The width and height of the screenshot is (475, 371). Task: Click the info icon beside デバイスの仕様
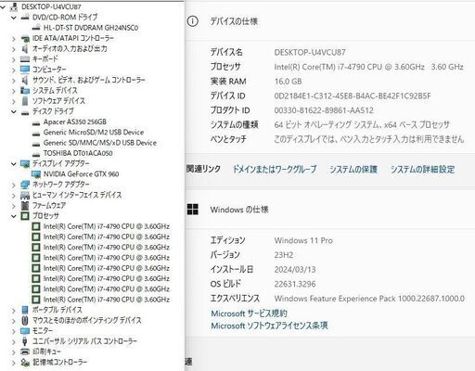click(x=192, y=21)
